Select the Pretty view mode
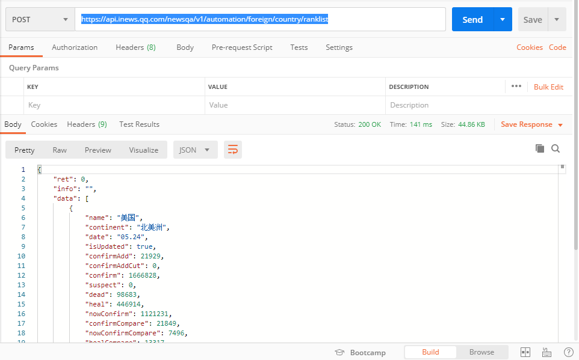 pos(24,150)
